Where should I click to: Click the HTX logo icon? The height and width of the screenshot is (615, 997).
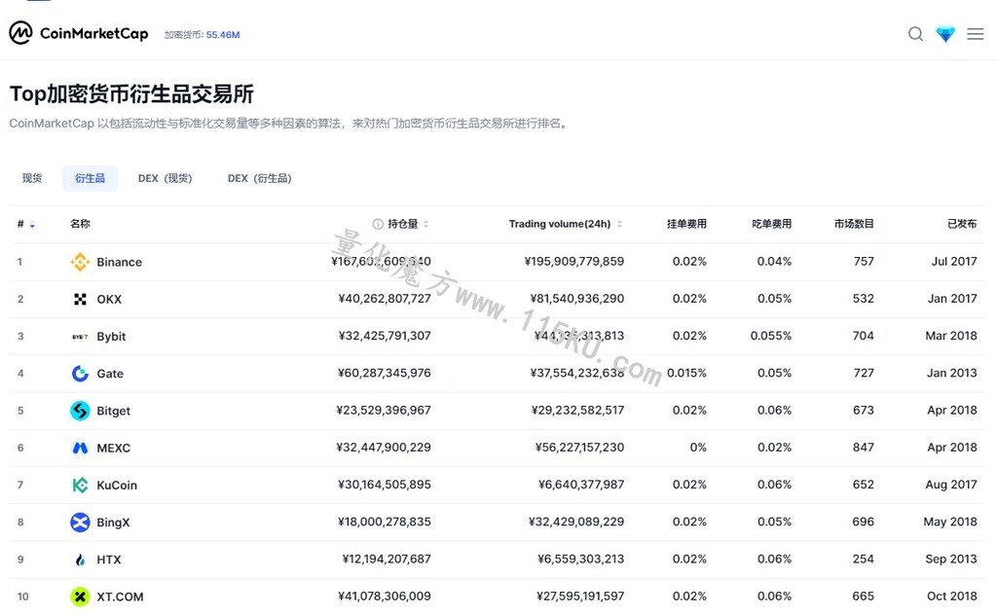(80, 560)
